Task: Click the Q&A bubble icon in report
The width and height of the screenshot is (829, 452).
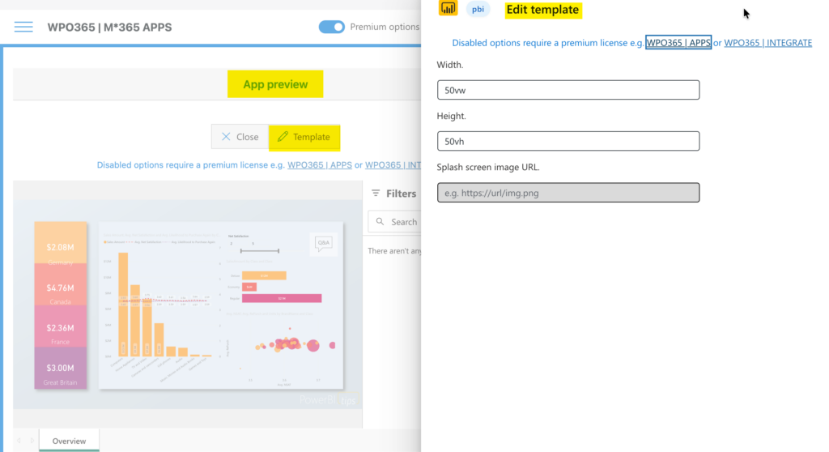Action: [323, 244]
